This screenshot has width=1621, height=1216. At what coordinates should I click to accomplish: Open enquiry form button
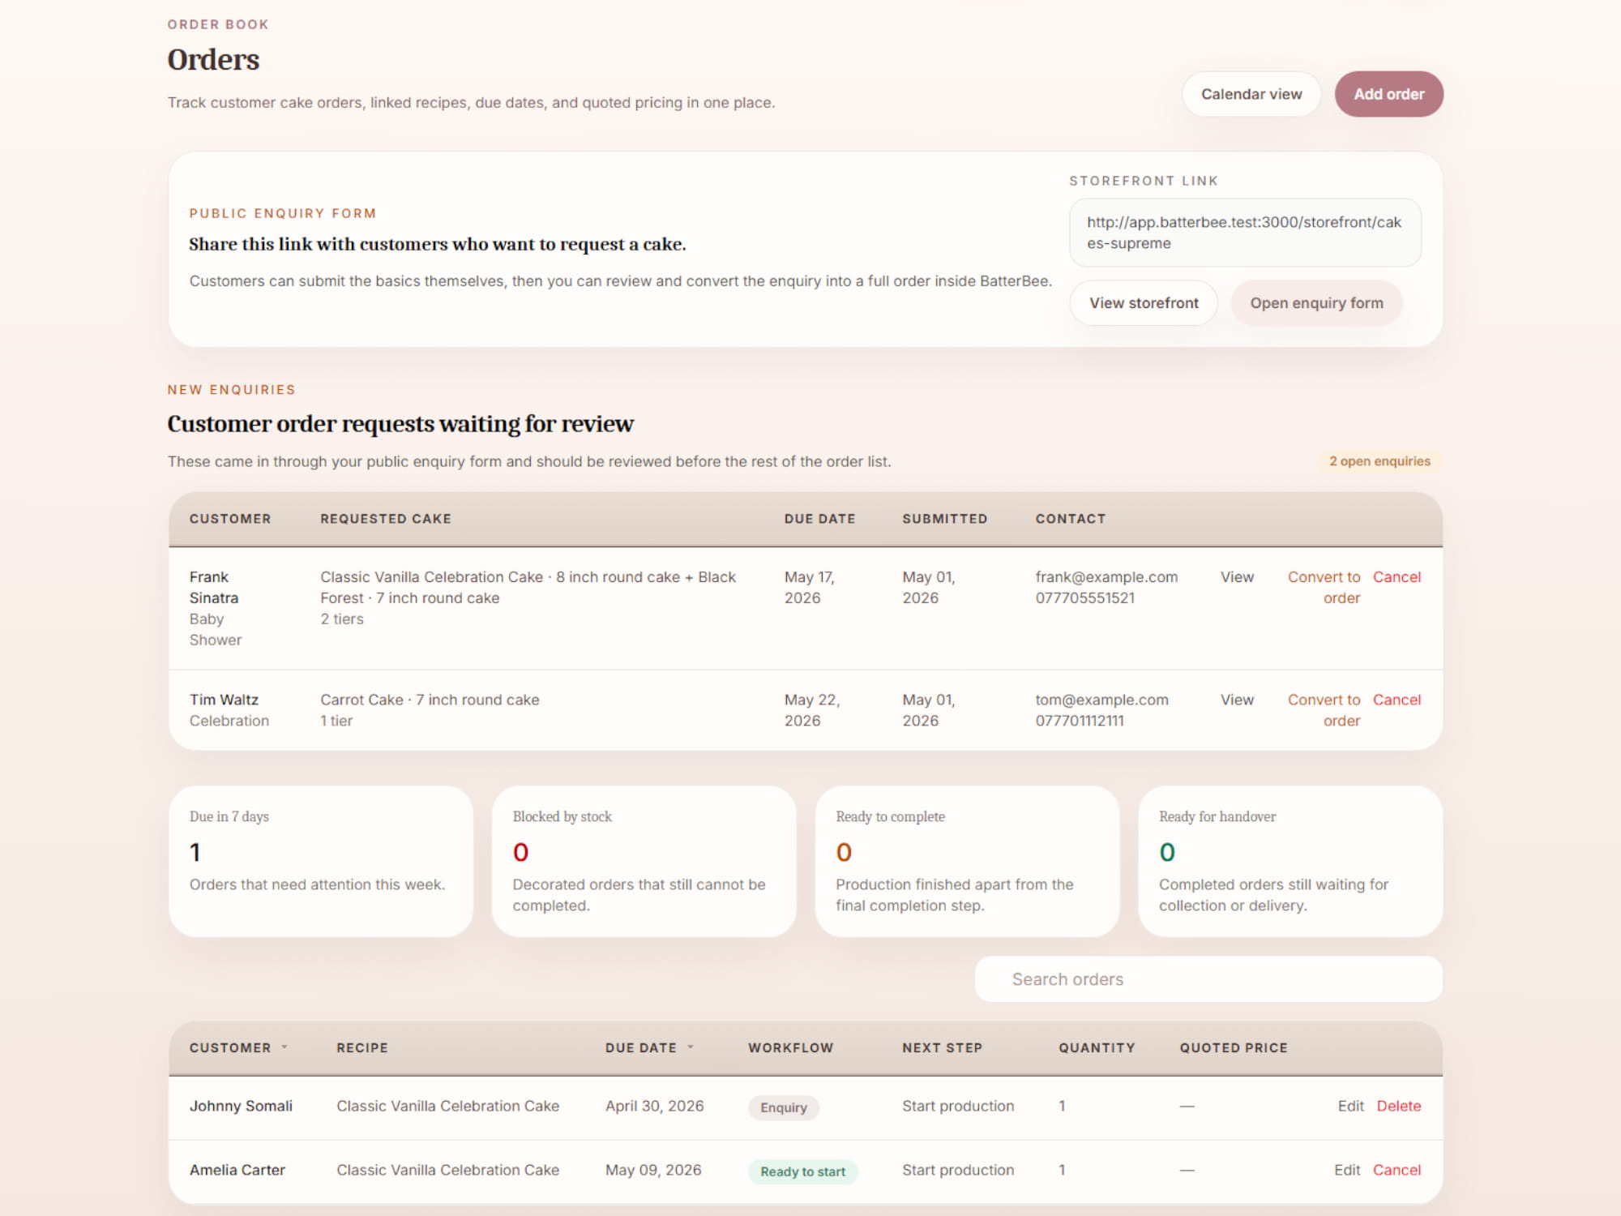click(x=1316, y=303)
